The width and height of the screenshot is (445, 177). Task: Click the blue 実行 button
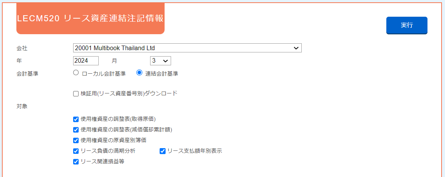[407, 25]
